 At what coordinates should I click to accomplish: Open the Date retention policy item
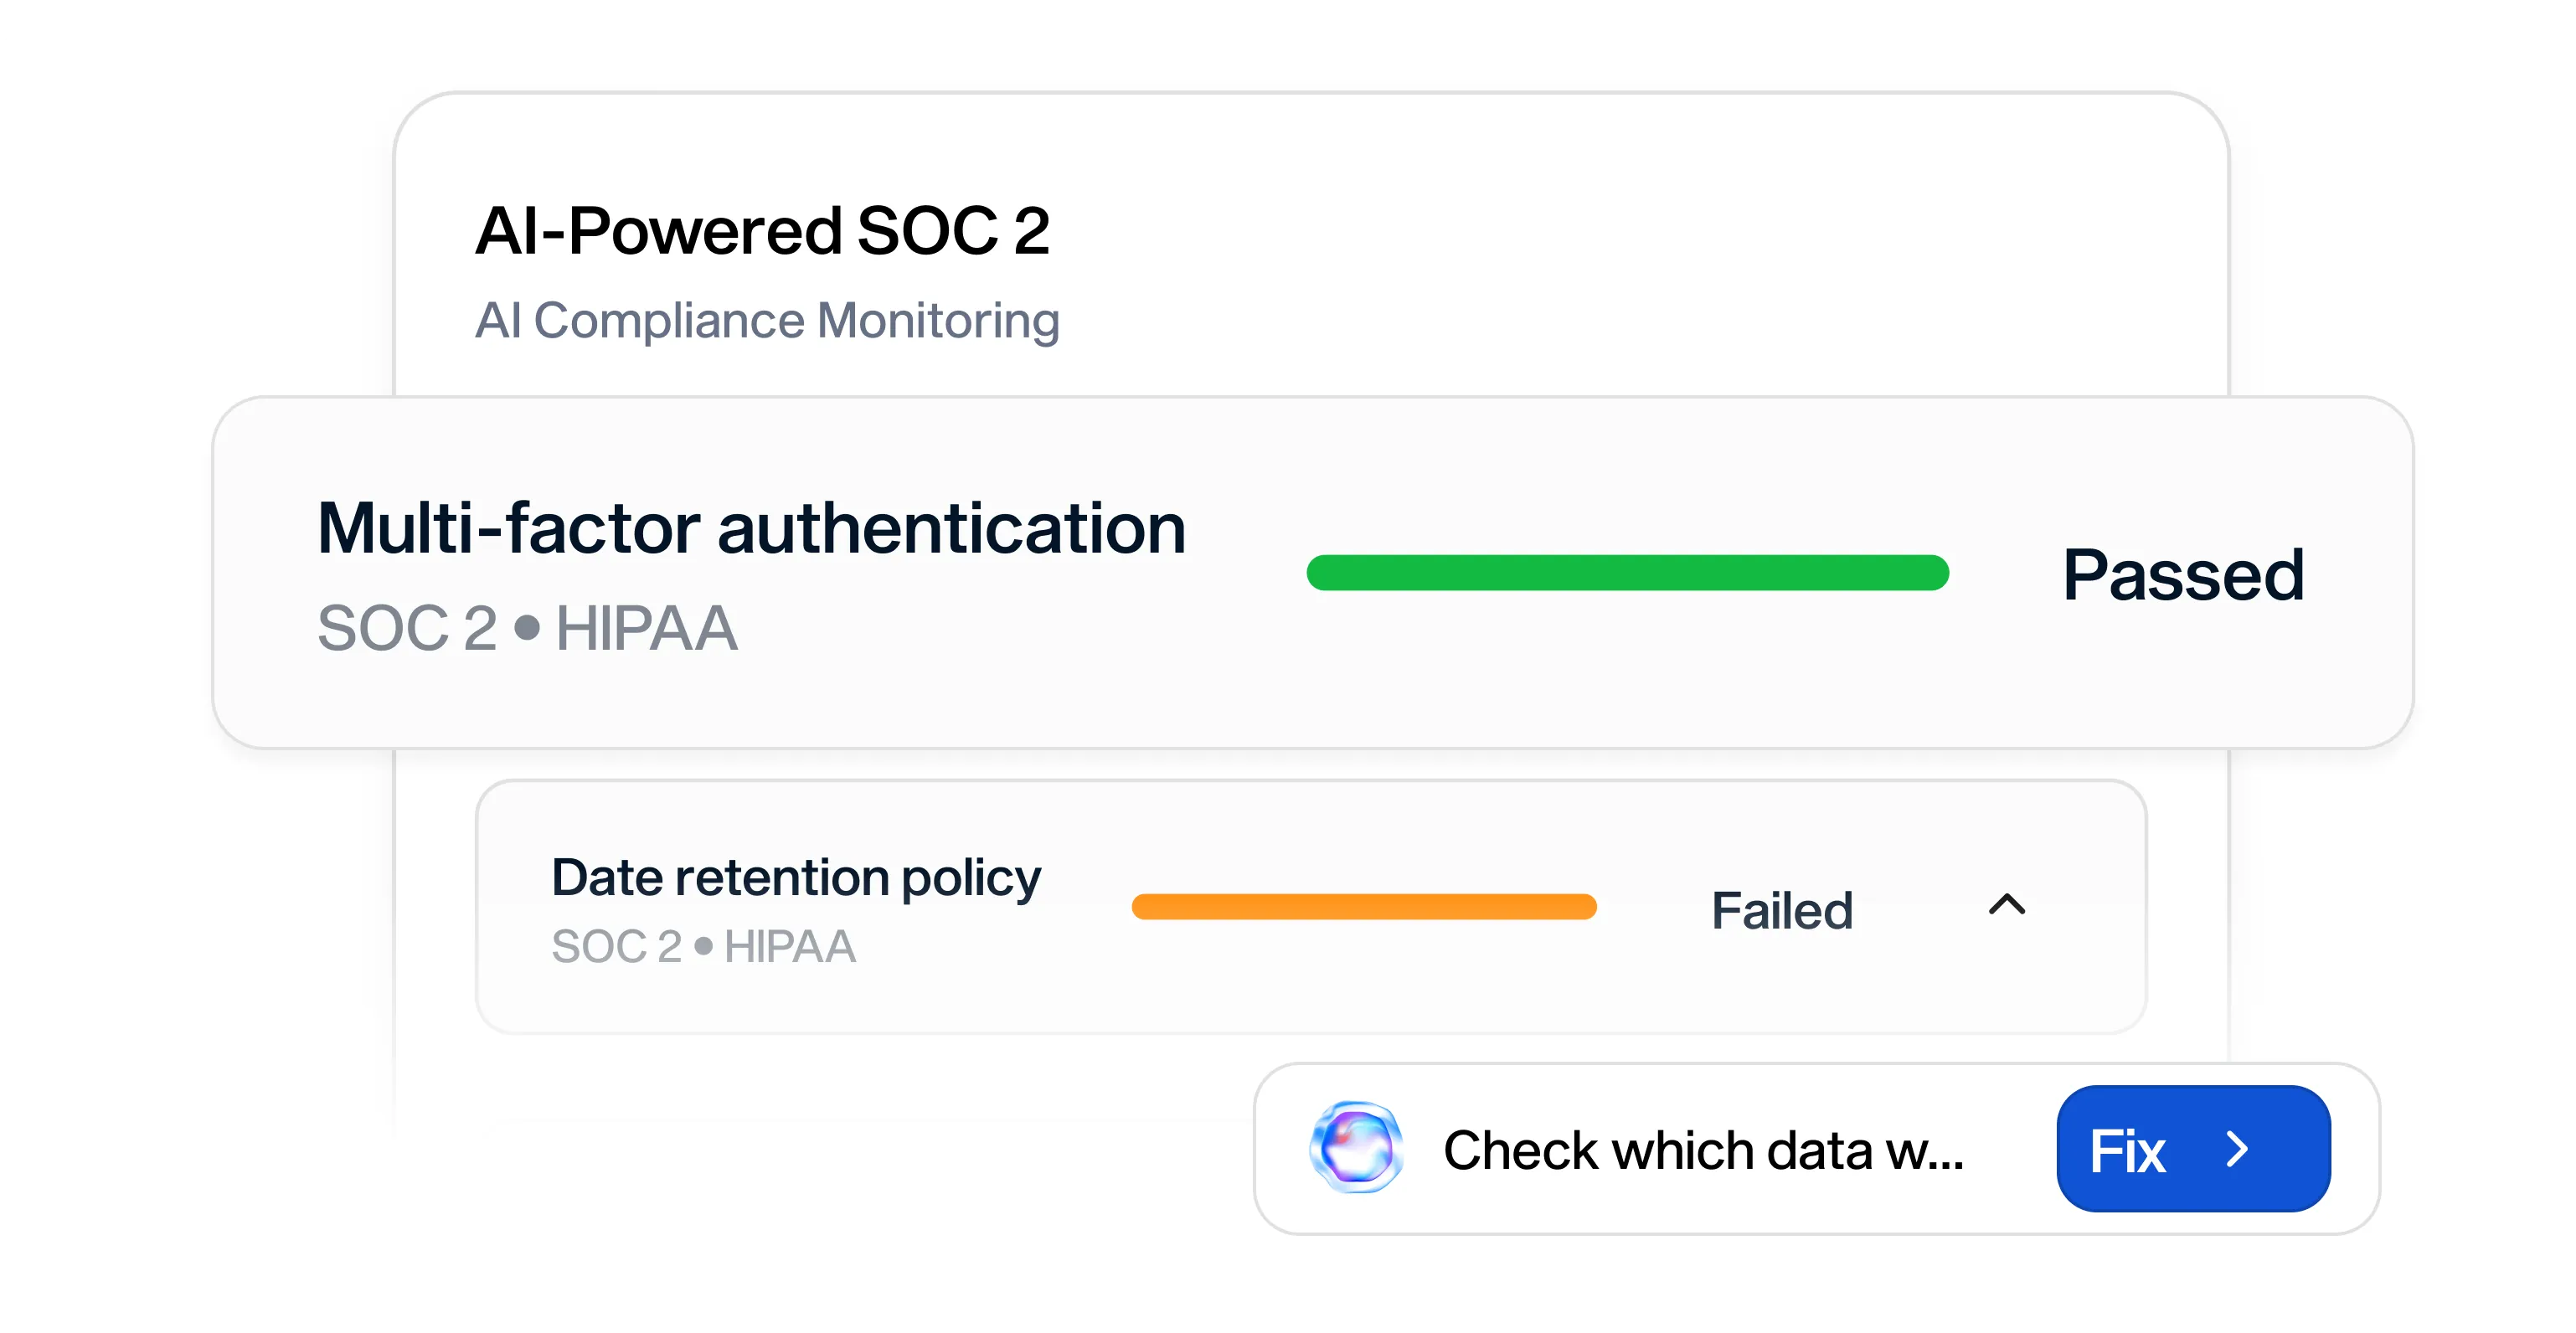796,877
